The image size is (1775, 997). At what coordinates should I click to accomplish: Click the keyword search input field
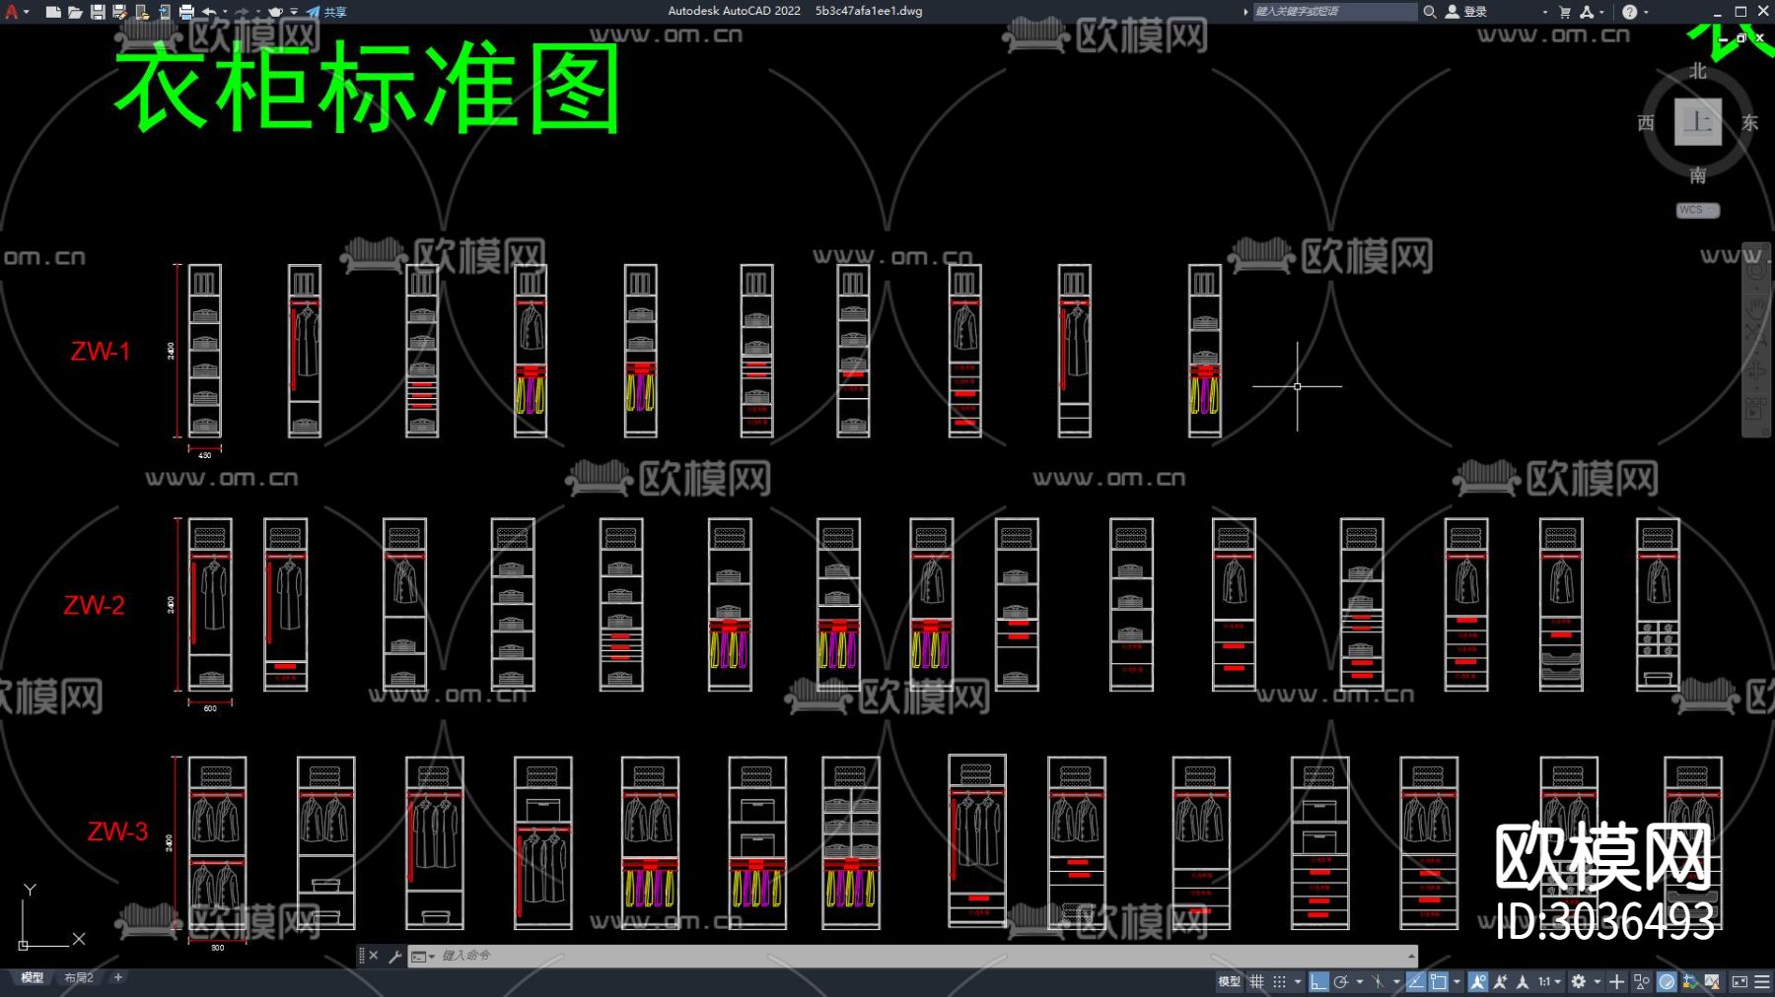1334,12
